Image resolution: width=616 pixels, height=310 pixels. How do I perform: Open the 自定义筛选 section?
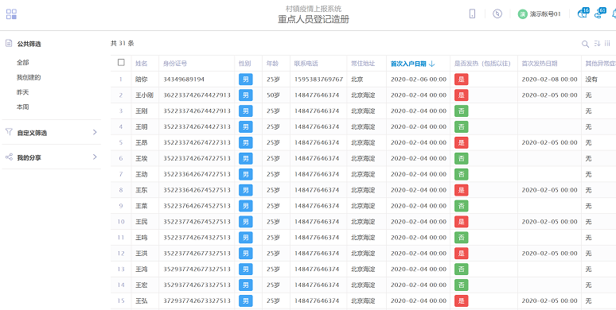[51, 133]
